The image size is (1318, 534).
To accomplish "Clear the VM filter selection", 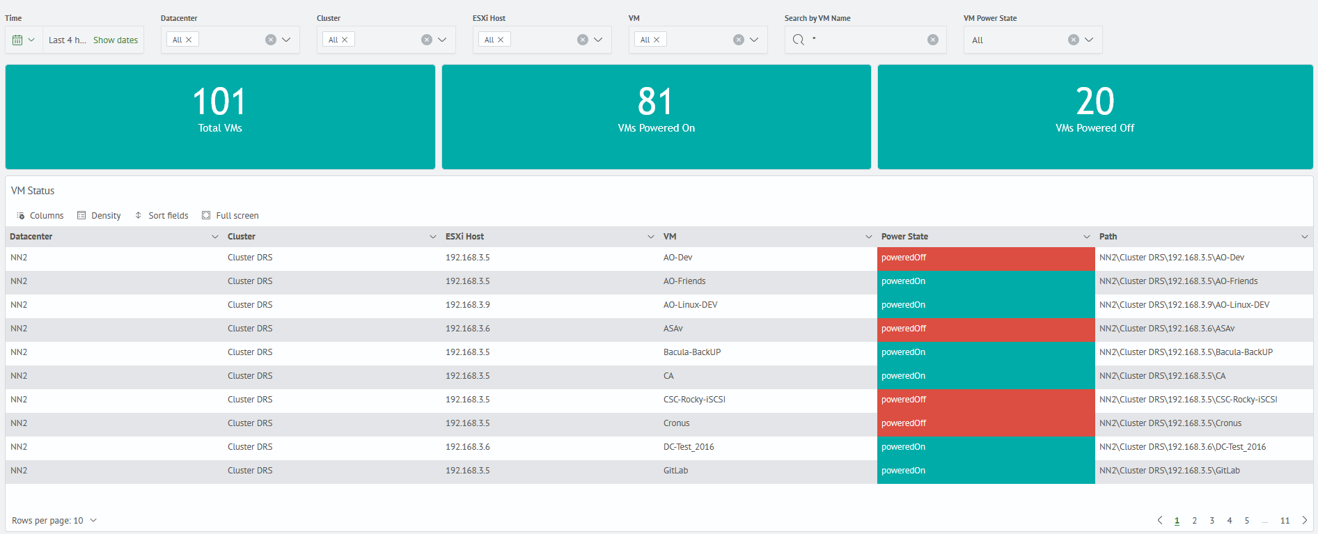I will pyautogui.click(x=739, y=40).
